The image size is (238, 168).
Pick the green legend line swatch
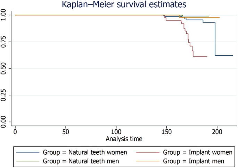(x=27, y=161)
